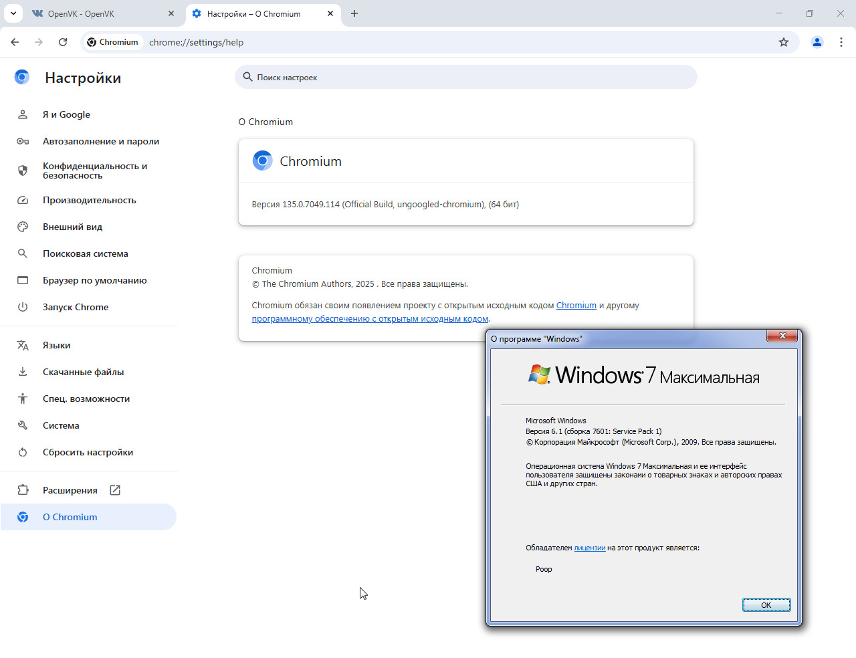Screen dimensions: 856x658
Task: Follow the Chromium open source link
Action: (x=576, y=306)
